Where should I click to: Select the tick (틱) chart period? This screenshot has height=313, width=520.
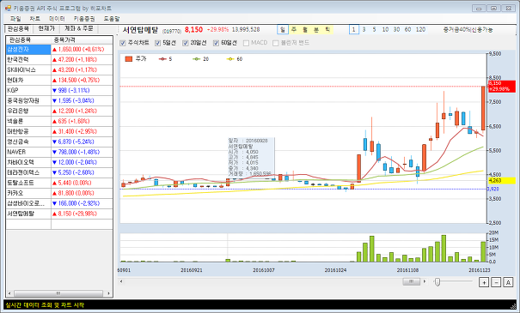[327, 29]
